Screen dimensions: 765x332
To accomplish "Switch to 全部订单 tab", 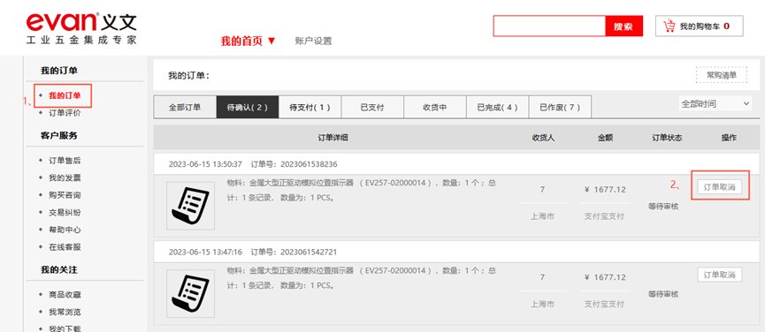I will 185,107.
